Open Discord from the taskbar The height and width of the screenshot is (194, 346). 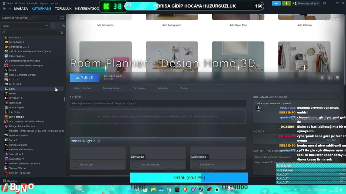(x=193, y=190)
